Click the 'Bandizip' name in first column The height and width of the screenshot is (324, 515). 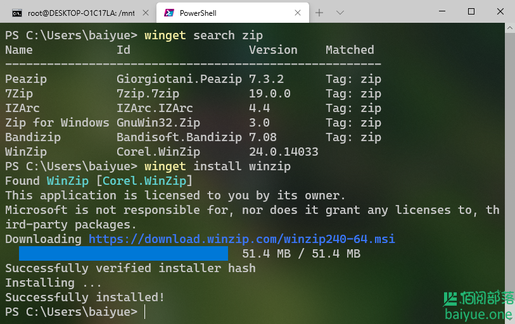[x=33, y=137]
